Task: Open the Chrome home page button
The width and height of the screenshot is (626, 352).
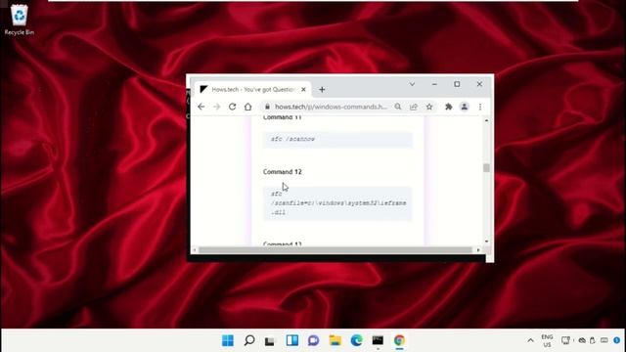Action: (247, 107)
